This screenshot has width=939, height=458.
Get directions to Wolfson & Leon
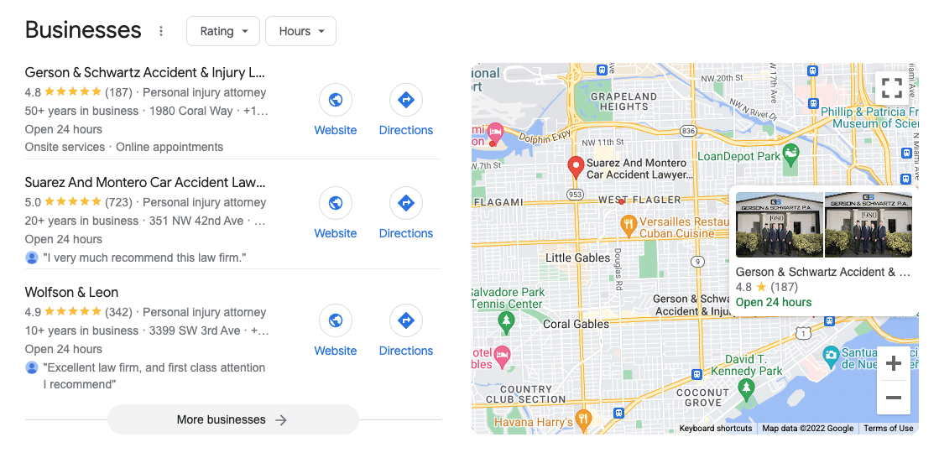click(x=406, y=320)
